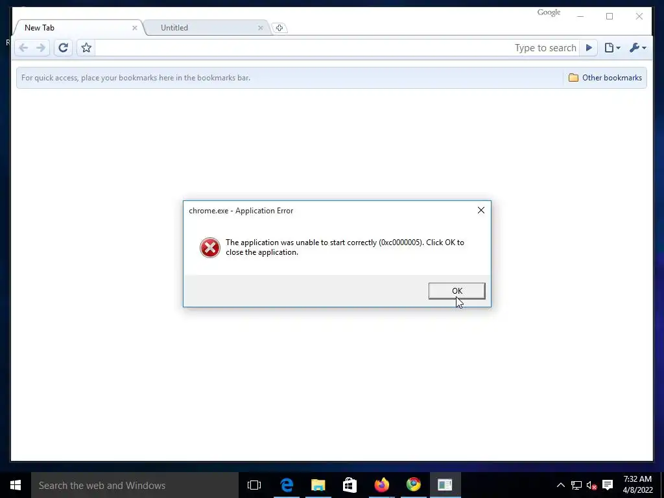
Task: Close the New Tab tab
Action: 135,28
